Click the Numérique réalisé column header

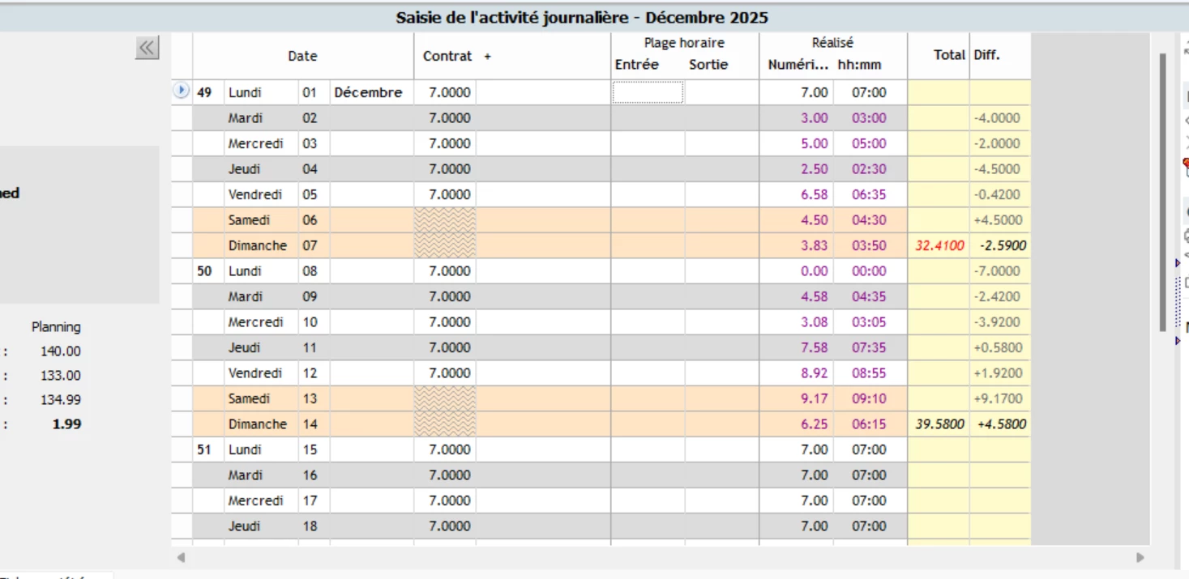click(x=798, y=65)
